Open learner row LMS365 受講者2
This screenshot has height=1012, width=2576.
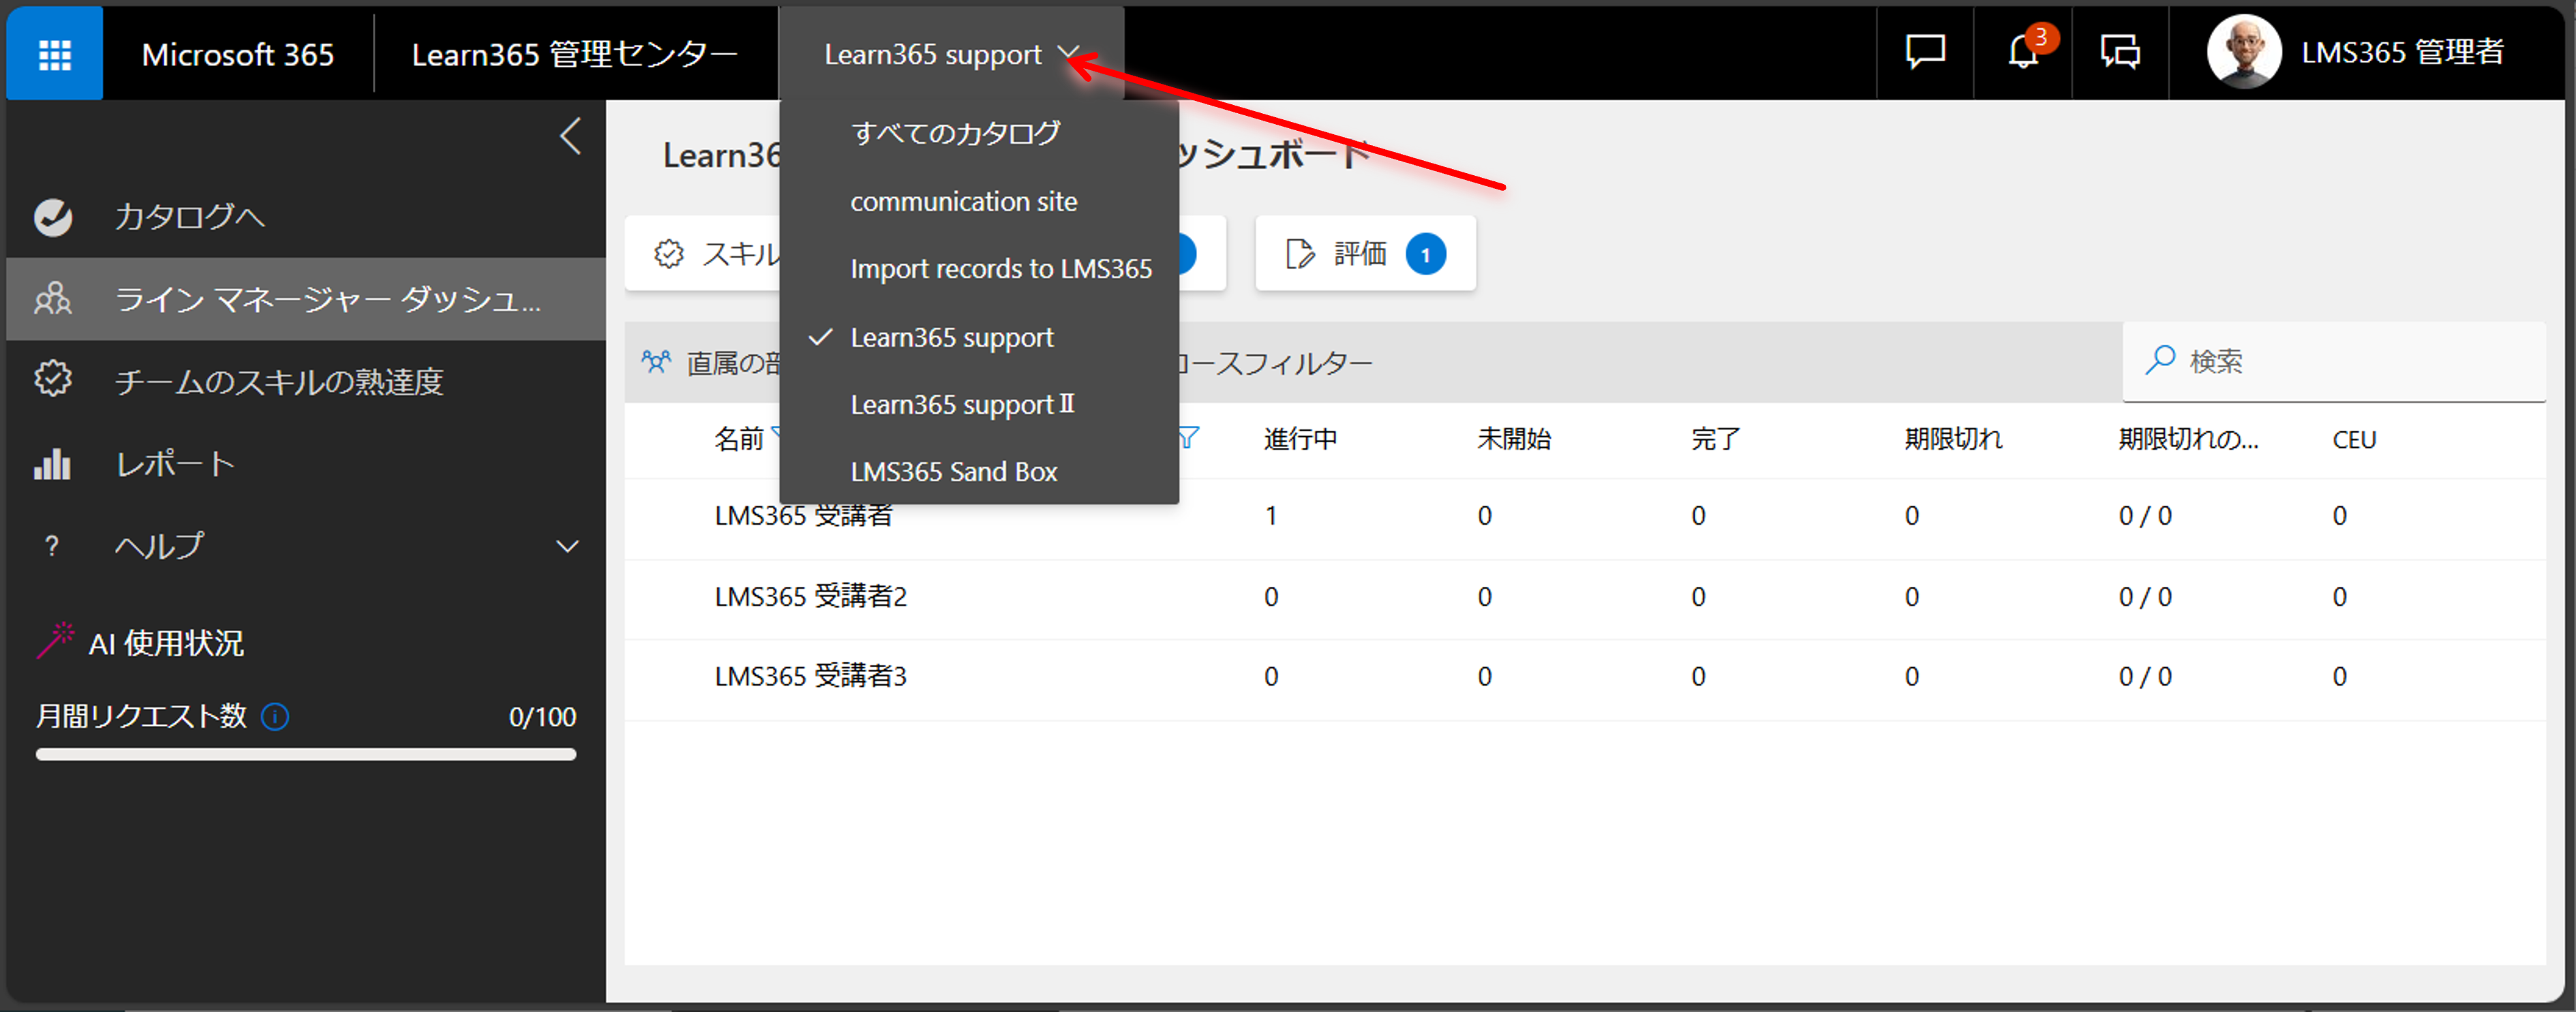click(x=1585, y=597)
